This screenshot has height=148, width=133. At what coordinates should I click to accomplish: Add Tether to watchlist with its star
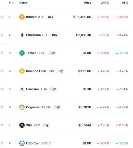point(2,53)
